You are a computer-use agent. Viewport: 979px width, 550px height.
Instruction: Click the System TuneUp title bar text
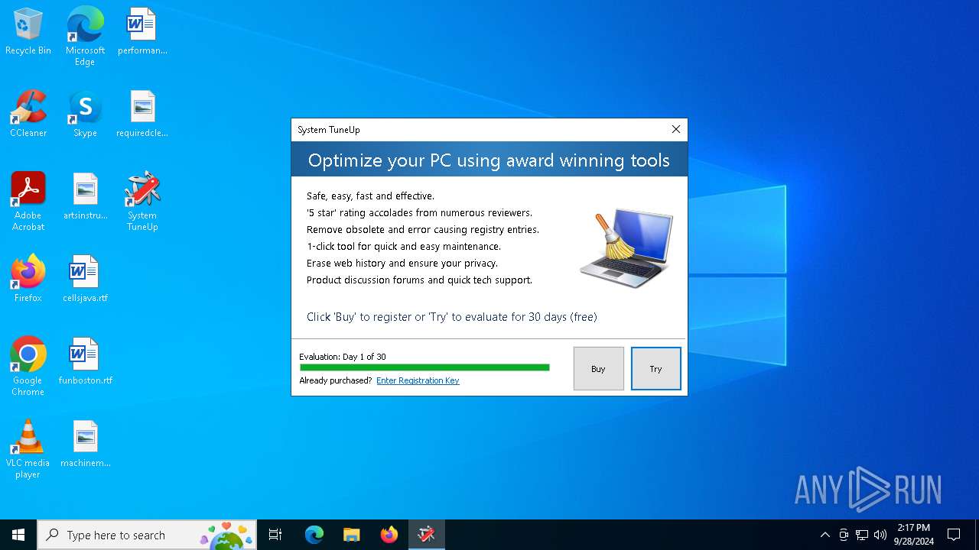(x=329, y=130)
